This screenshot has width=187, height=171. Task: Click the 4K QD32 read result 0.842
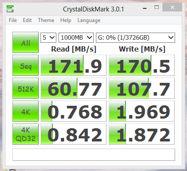[x=73, y=134]
